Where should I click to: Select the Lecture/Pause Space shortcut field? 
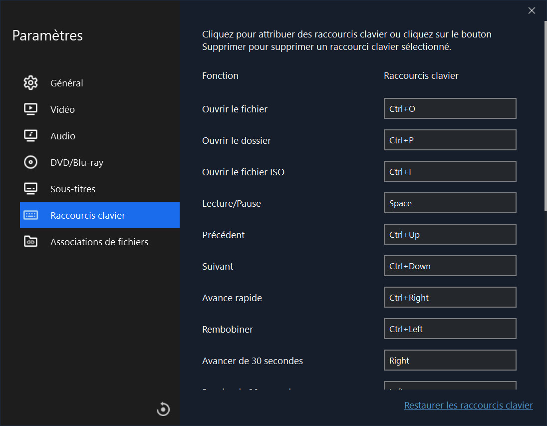(450, 203)
